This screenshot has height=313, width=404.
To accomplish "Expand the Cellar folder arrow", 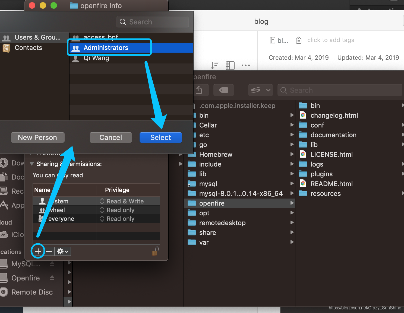I will [292, 125].
